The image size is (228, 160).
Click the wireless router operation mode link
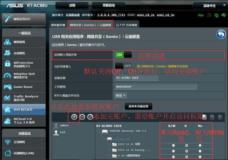pos(73,15)
